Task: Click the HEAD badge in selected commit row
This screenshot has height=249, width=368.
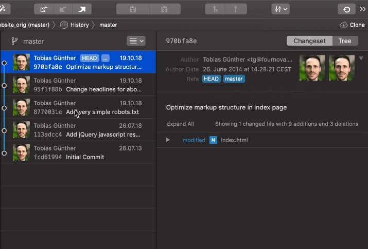Action: click(x=90, y=58)
